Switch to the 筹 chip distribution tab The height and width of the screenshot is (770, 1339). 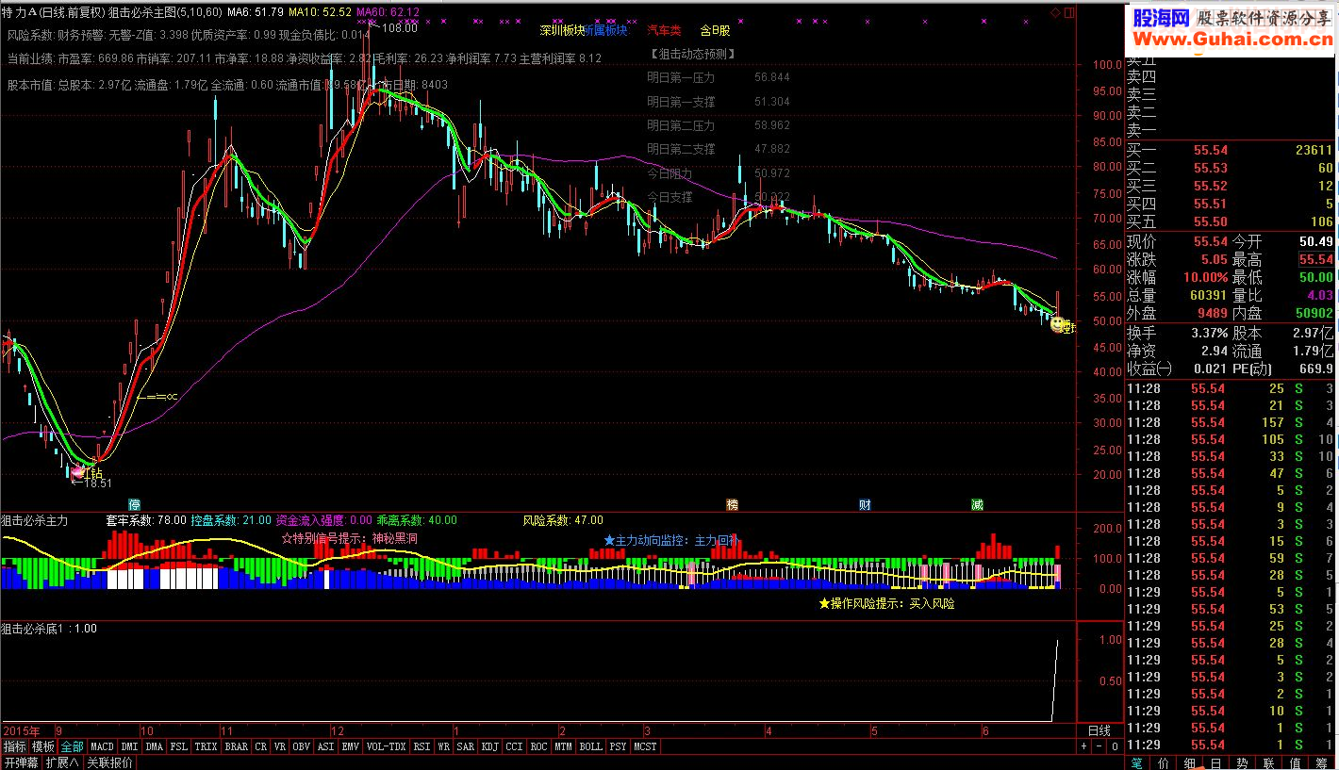[x=1322, y=762]
